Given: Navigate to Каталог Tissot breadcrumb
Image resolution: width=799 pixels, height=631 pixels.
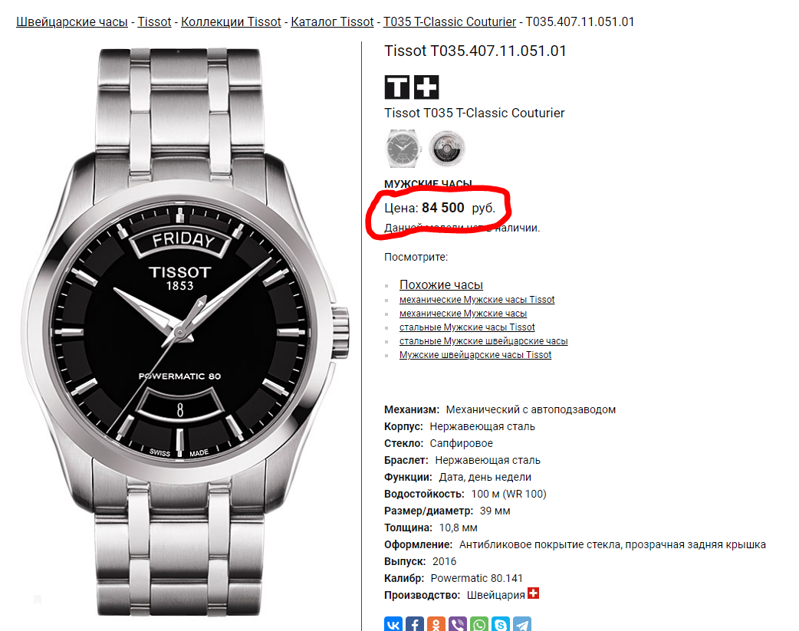Looking at the screenshot, I should click(332, 22).
